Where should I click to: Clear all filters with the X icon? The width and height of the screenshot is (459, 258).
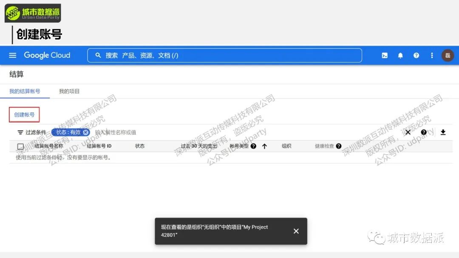(408, 132)
